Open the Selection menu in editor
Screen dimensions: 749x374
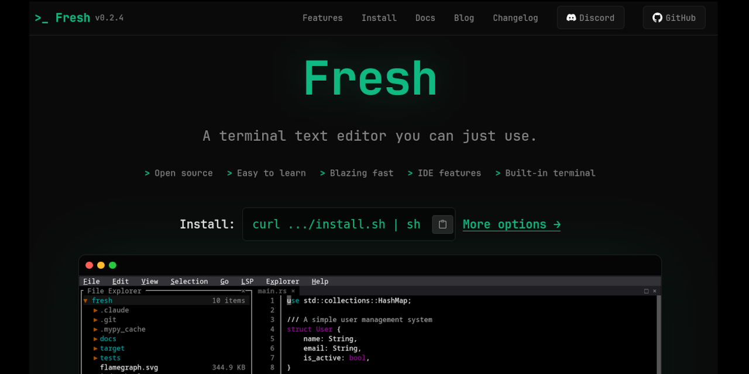coord(189,282)
